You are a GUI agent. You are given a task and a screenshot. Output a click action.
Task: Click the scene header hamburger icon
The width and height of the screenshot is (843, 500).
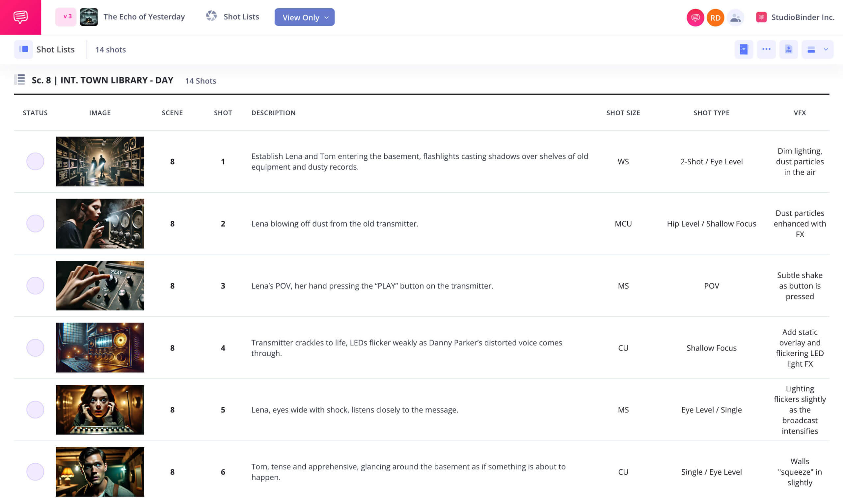pos(21,80)
